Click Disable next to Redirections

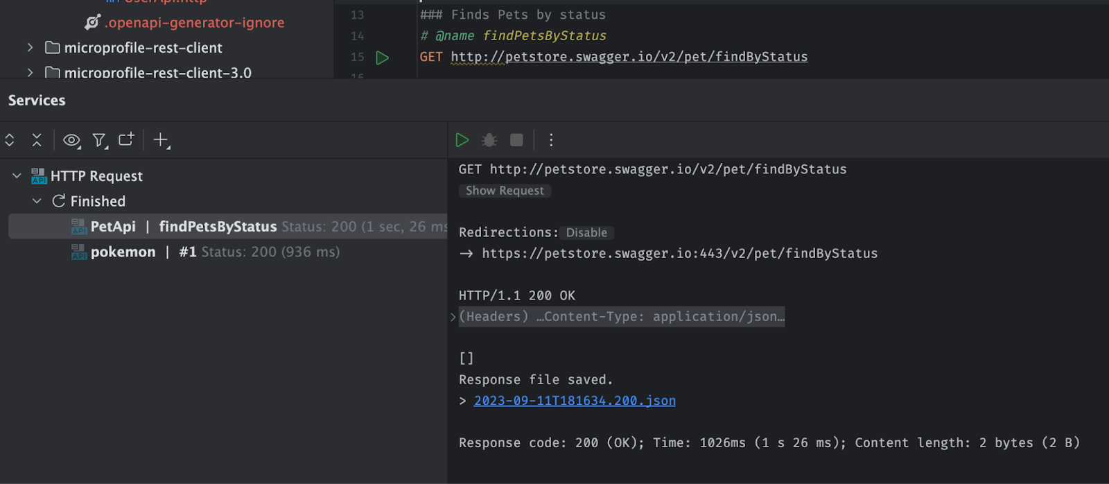click(586, 233)
